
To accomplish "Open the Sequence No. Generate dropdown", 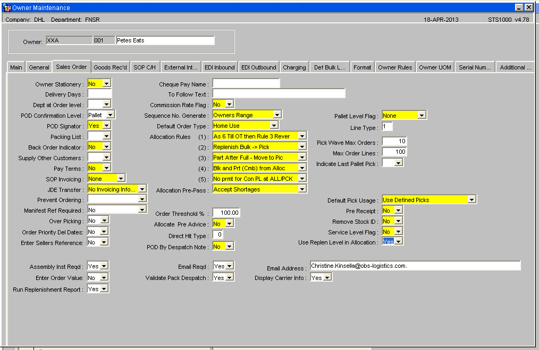I will (x=277, y=115).
